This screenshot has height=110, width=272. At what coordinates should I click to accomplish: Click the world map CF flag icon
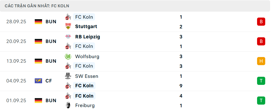point(39,81)
